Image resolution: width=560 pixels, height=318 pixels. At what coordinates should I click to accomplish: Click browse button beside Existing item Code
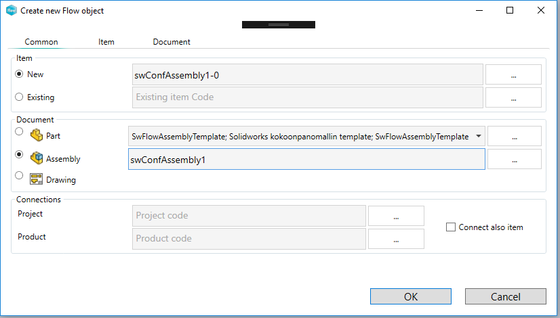click(x=513, y=97)
